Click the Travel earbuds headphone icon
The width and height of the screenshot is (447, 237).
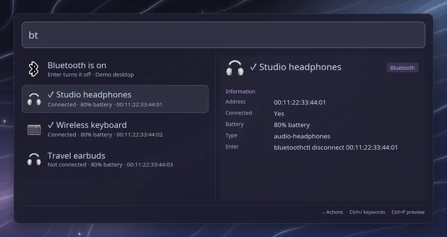click(x=34, y=159)
